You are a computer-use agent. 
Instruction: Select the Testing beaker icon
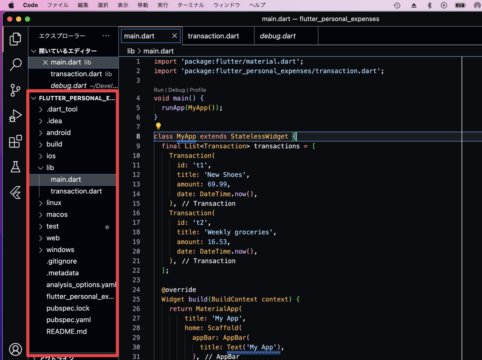(x=15, y=167)
